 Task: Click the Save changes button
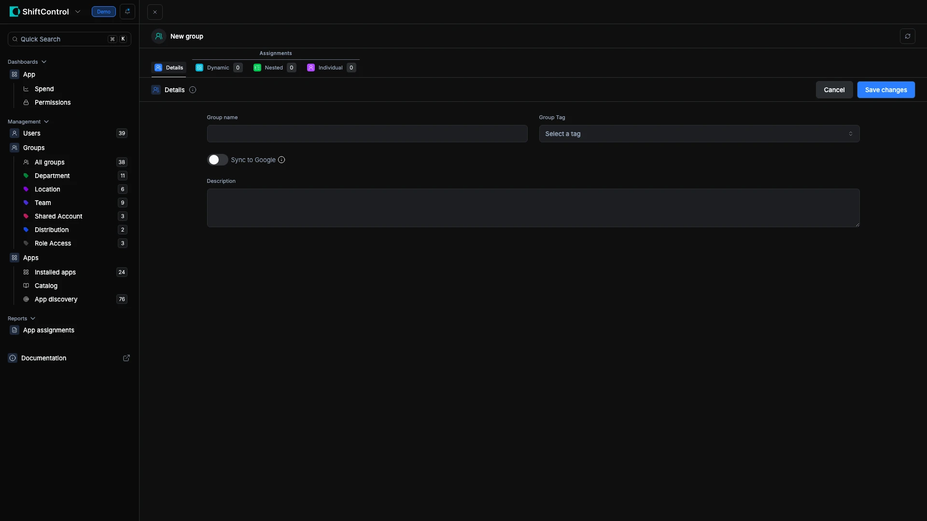(x=885, y=90)
